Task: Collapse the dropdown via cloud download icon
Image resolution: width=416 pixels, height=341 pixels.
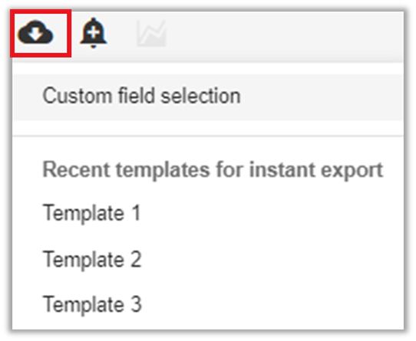Action: click(35, 32)
